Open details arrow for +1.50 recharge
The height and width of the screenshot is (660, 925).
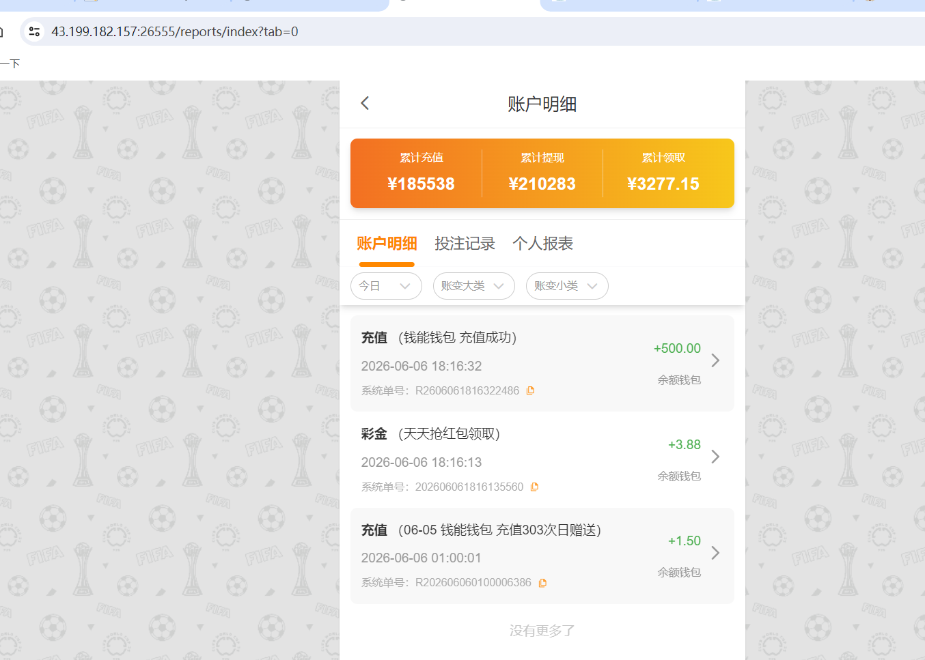(x=715, y=553)
